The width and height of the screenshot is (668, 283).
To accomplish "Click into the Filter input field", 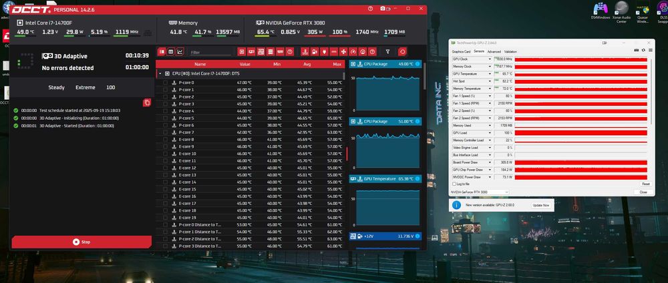I will click(210, 52).
